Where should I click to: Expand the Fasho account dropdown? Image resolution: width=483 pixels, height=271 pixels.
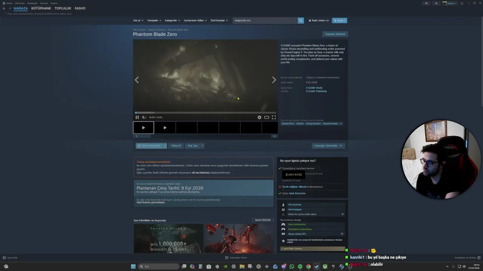pos(450,3)
